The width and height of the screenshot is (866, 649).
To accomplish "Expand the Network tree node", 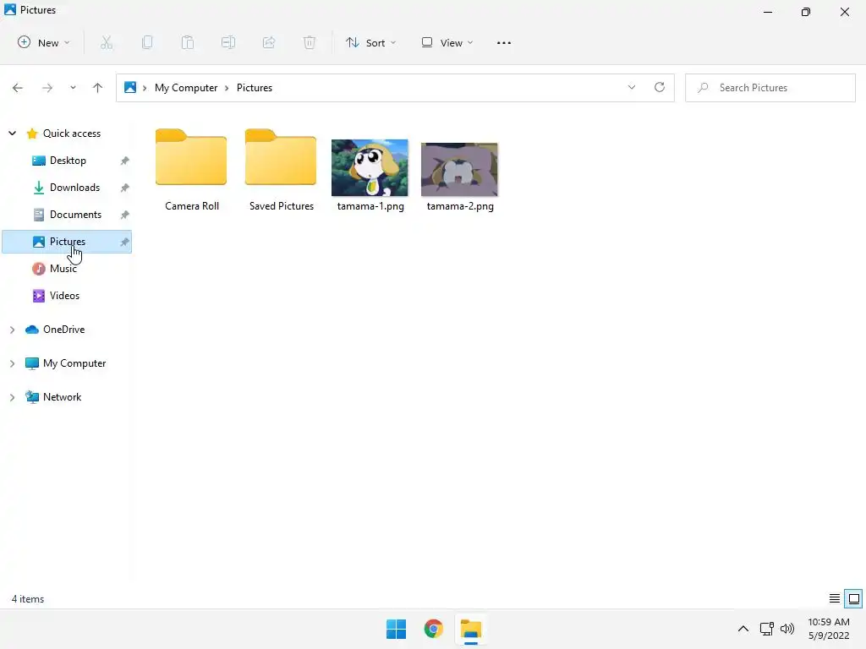I will pos(12,397).
